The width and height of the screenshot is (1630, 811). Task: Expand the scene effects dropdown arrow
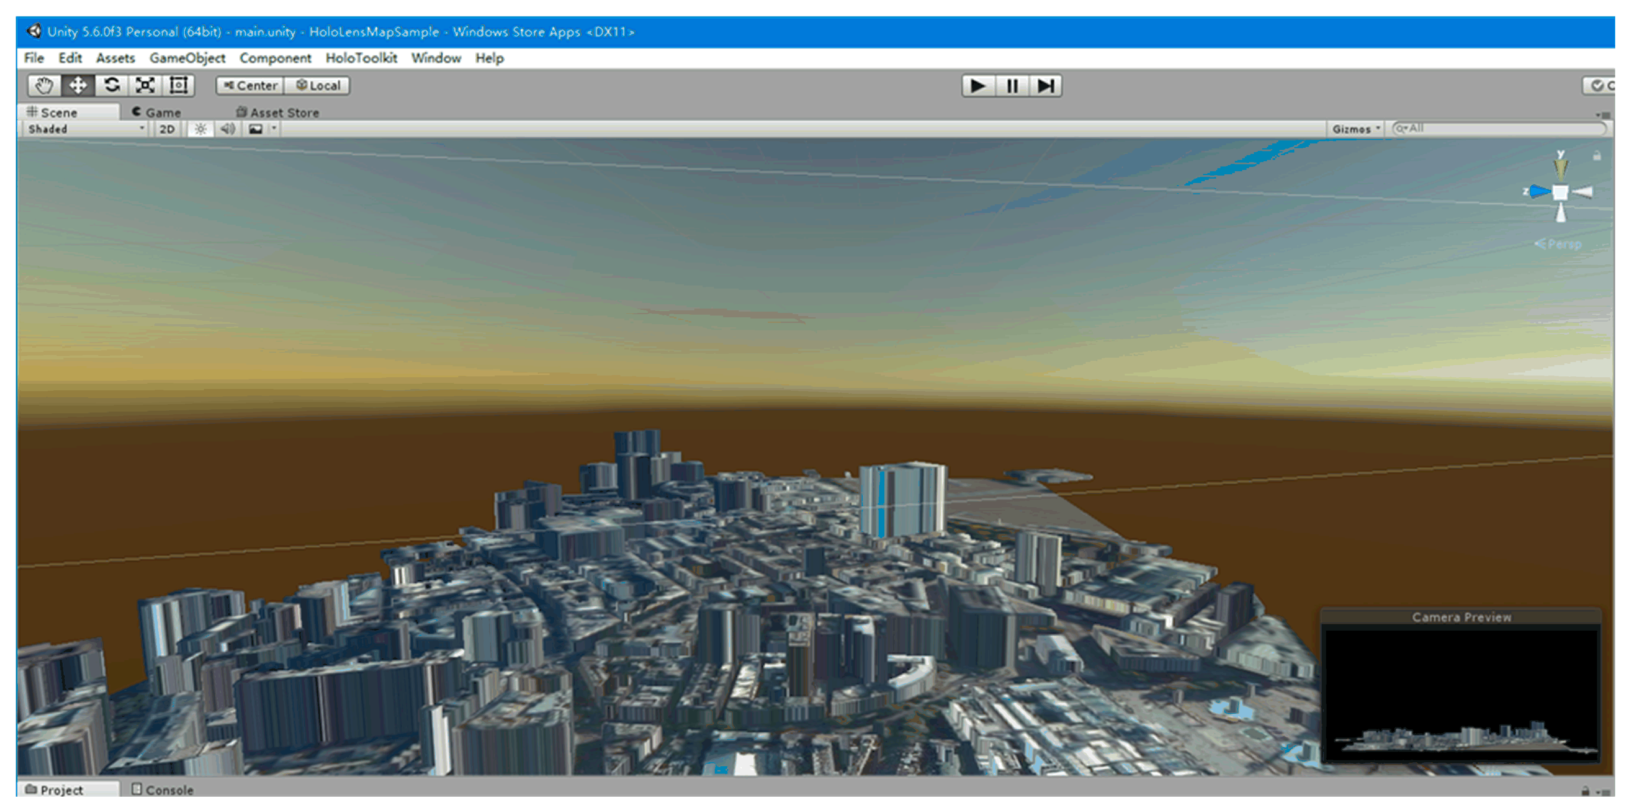(274, 128)
